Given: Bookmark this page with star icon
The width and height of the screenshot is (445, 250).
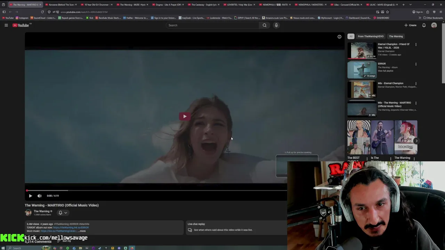Looking at the screenshot, I should [x=387, y=12].
